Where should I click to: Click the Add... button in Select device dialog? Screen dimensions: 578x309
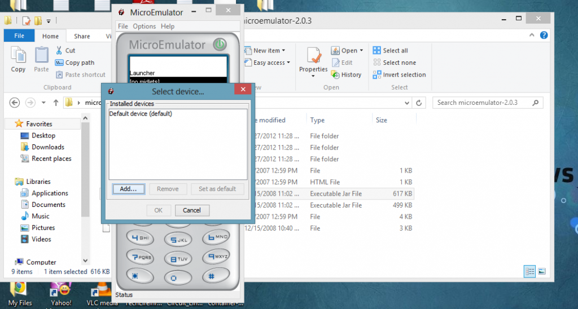click(x=128, y=189)
